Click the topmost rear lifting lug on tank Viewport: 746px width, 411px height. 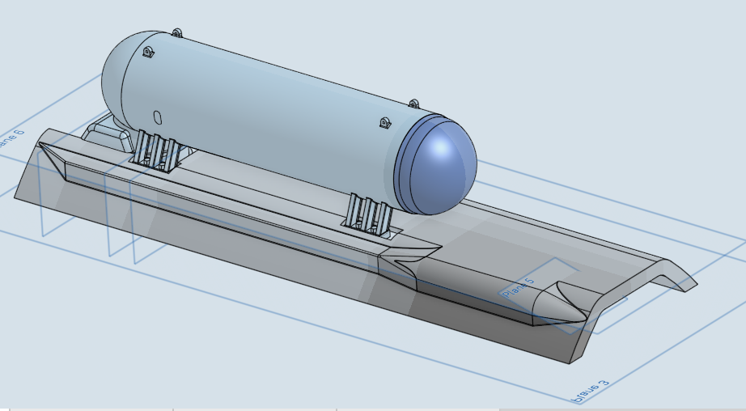(176, 33)
